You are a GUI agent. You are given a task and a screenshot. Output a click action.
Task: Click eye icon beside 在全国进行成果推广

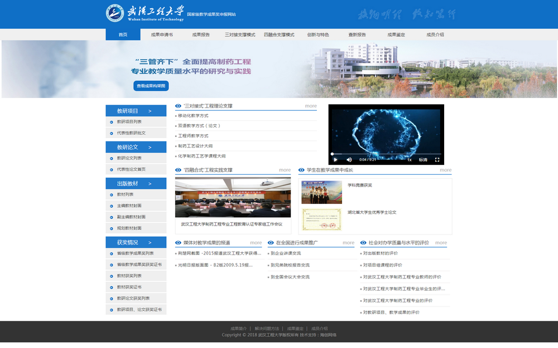pos(271,243)
